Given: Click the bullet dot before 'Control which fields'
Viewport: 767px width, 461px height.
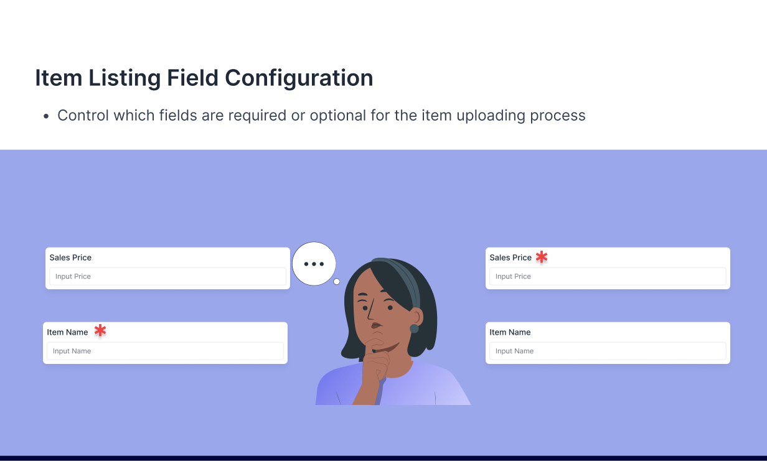Looking at the screenshot, I should point(46,116).
